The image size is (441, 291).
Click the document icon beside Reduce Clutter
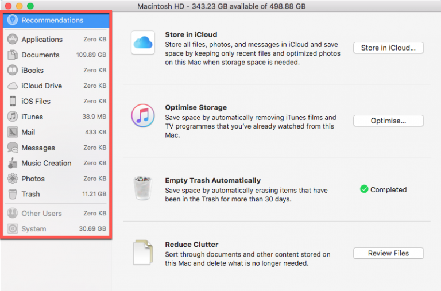coord(143,252)
